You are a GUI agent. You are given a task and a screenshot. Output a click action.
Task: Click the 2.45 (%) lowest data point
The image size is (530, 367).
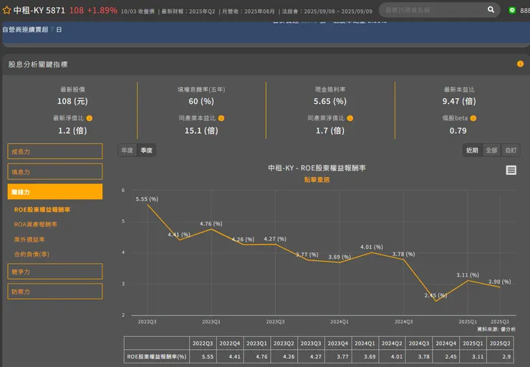[x=435, y=301]
